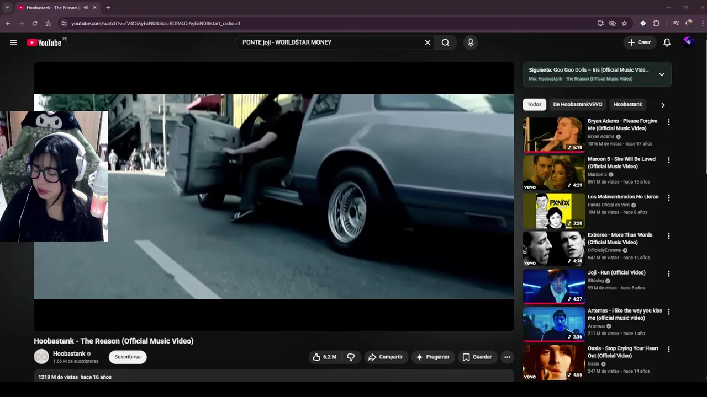
Task: Open options for Bryan Adams video
Action: click(x=669, y=122)
